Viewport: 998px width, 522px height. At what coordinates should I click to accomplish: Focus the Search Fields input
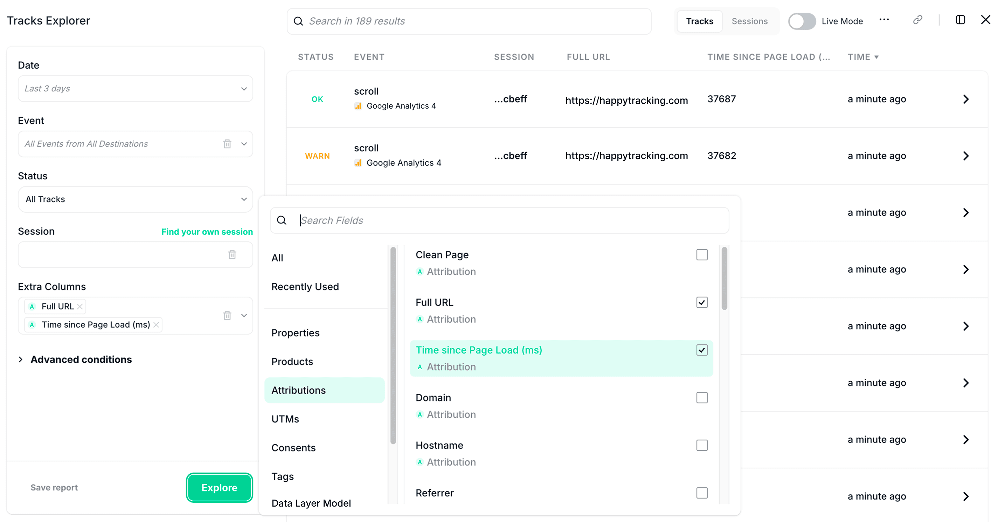(x=499, y=220)
